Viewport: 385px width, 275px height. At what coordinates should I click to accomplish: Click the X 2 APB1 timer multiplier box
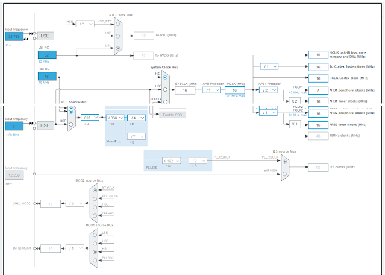click(295, 101)
